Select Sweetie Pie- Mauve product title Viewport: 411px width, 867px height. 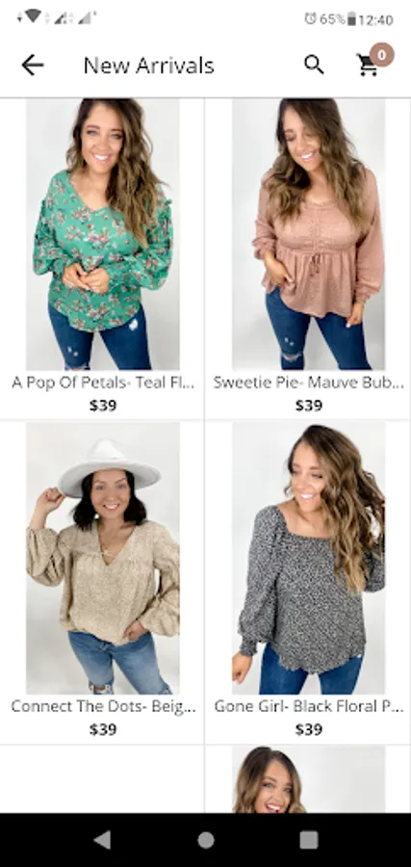coord(308,382)
